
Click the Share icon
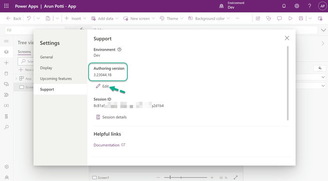[258, 18]
